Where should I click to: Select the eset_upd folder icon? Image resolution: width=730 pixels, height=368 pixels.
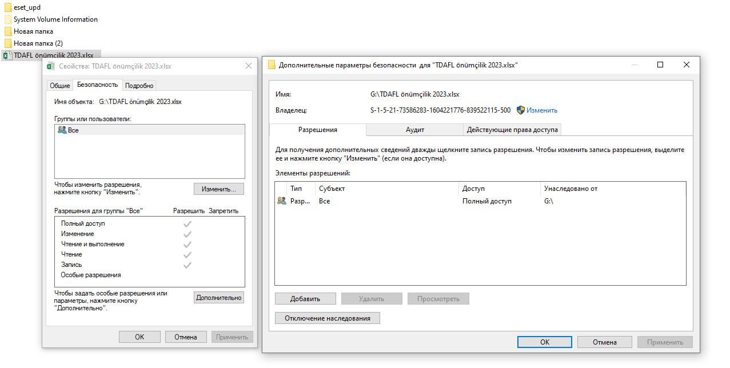(x=8, y=7)
